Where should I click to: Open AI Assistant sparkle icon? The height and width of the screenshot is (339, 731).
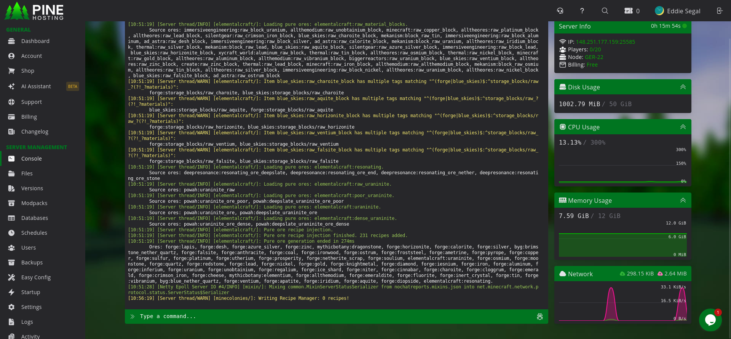(11, 86)
